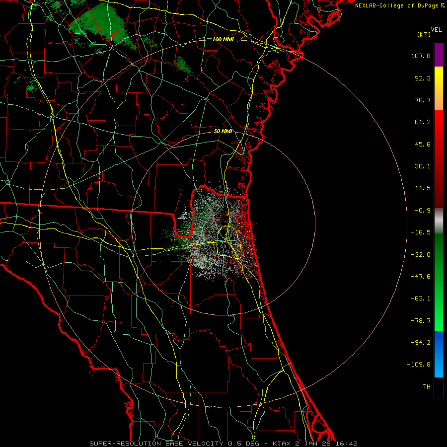447x447 pixels.
Task: Click the 107.8 legend value
Action: pyautogui.click(x=421, y=56)
